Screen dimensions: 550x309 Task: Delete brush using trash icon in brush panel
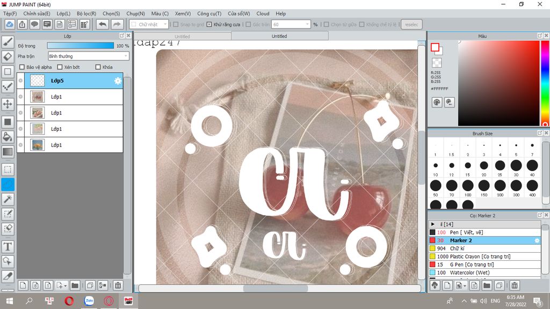tap(514, 285)
